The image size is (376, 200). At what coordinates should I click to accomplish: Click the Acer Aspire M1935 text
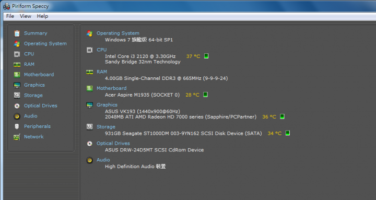pos(142,95)
